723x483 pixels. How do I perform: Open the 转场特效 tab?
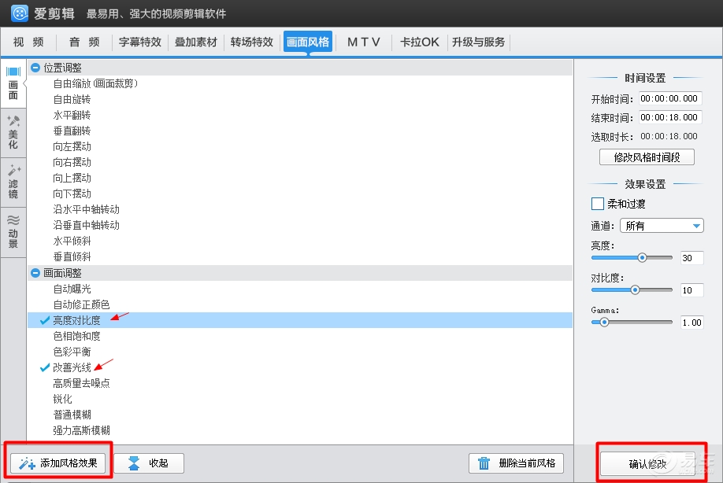click(x=252, y=42)
